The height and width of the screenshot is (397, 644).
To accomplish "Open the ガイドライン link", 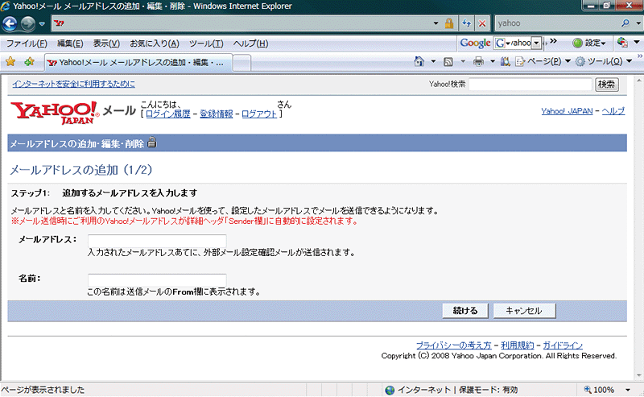I will (563, 345).
